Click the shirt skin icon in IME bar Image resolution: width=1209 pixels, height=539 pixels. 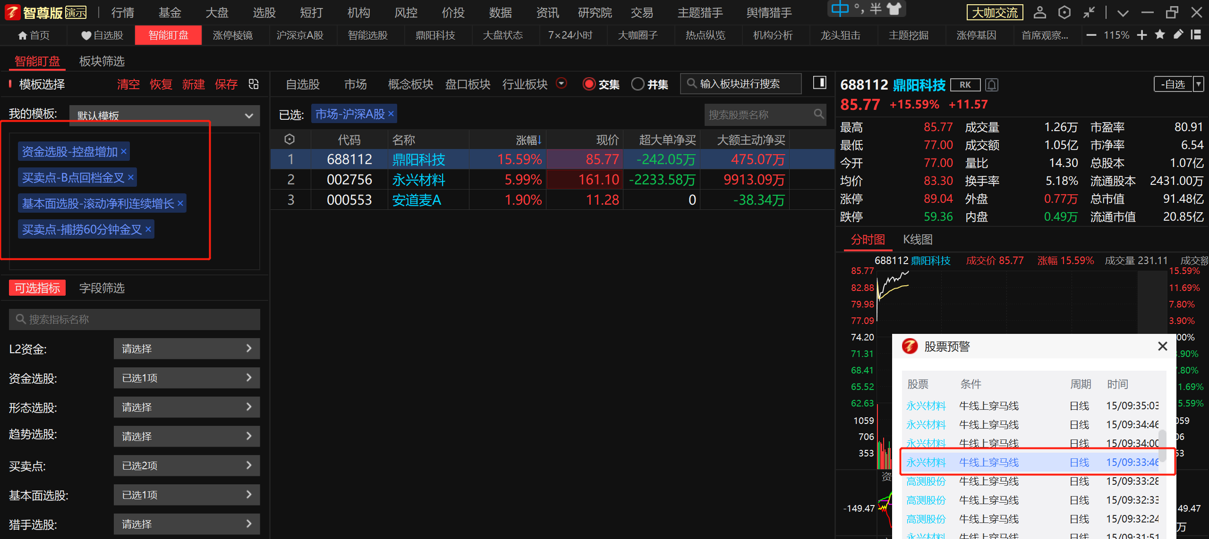click(894, 8)
